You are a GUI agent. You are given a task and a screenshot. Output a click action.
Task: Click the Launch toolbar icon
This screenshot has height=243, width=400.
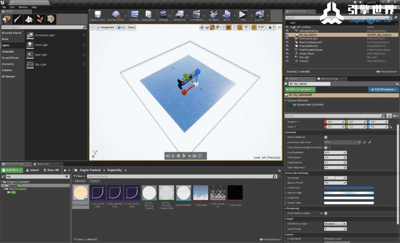[x=260, y=16]
